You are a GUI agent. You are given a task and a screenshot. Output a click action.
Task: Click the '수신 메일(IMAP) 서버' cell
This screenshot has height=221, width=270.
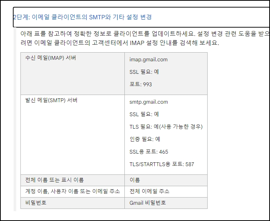[73, 73]
